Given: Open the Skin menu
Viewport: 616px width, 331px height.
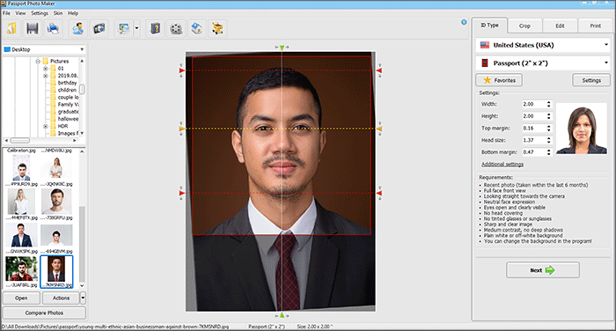Looking at the screenshot, I should click(x=58, y=13).
